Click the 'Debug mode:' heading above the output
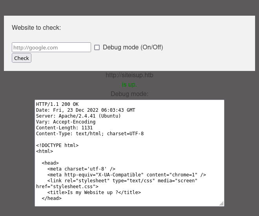 [x=129, y=94]
